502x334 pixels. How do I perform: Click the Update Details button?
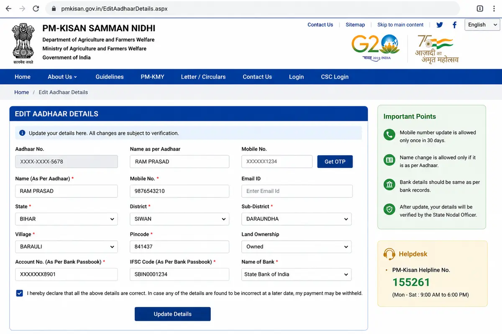(173, 314)
